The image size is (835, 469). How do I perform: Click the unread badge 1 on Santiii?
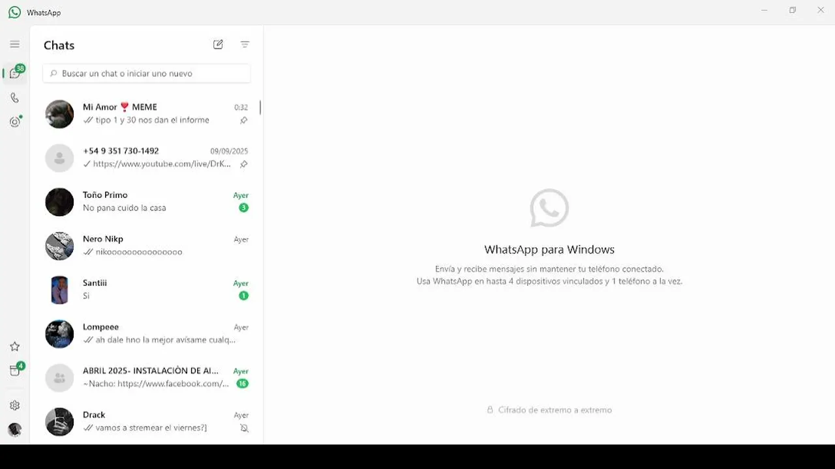click(243, 296)
